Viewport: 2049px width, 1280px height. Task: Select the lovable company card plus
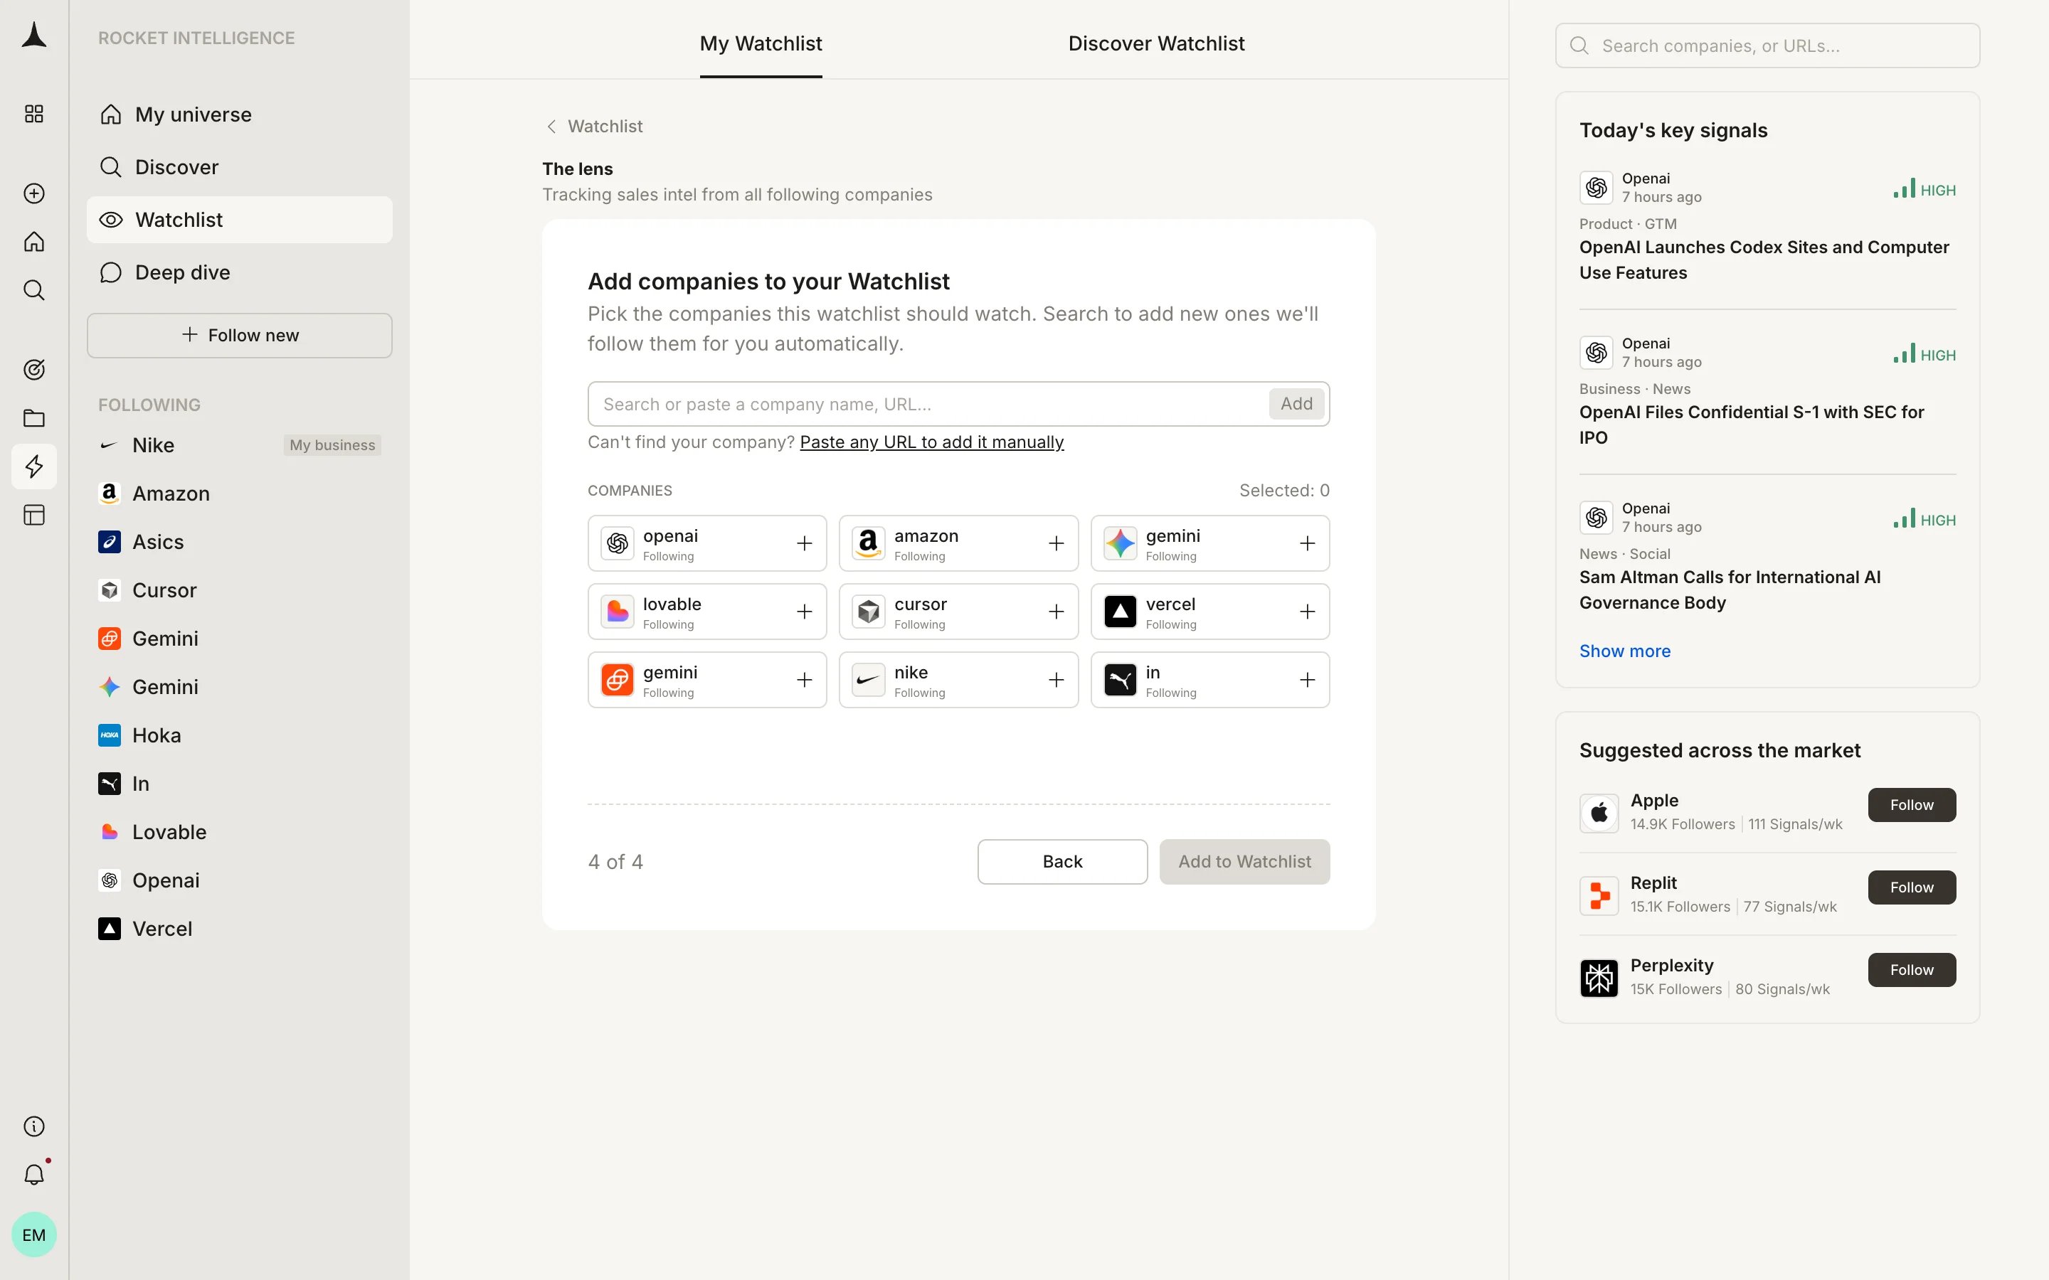(805, 612)
